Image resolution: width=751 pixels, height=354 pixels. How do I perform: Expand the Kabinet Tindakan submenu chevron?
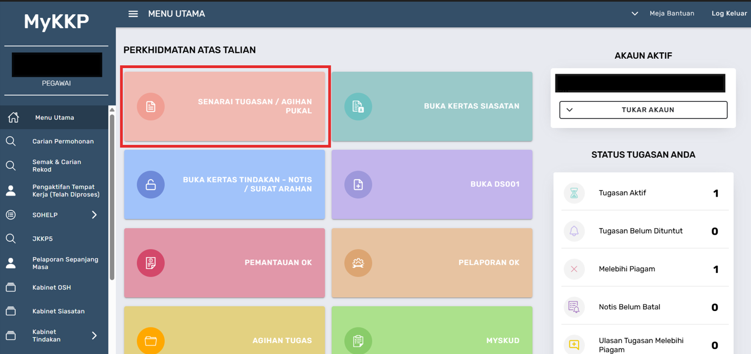click(94, 335)
